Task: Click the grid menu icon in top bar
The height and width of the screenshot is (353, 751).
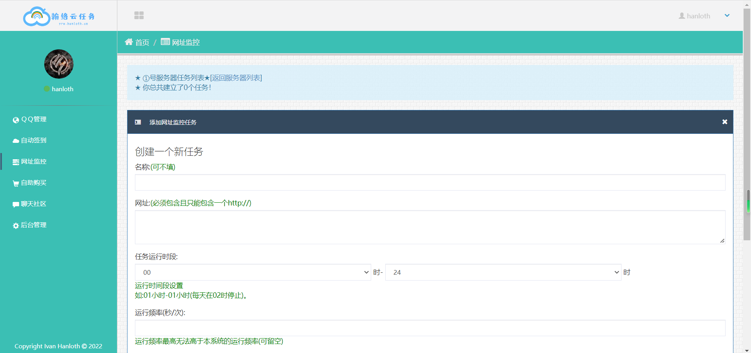Action: click(x=139, y=15)
